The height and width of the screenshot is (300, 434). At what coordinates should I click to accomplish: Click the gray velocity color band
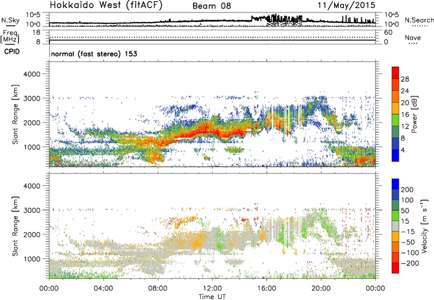(x=395, y=226)
